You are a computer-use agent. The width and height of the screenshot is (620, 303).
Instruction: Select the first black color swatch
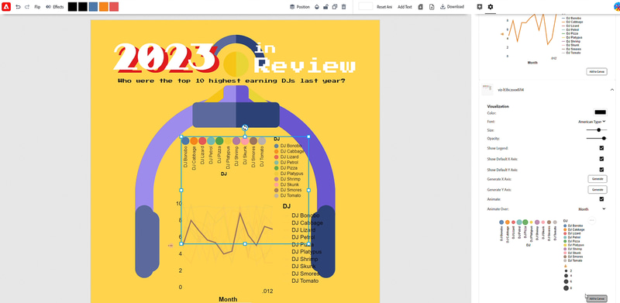[72, 7]
